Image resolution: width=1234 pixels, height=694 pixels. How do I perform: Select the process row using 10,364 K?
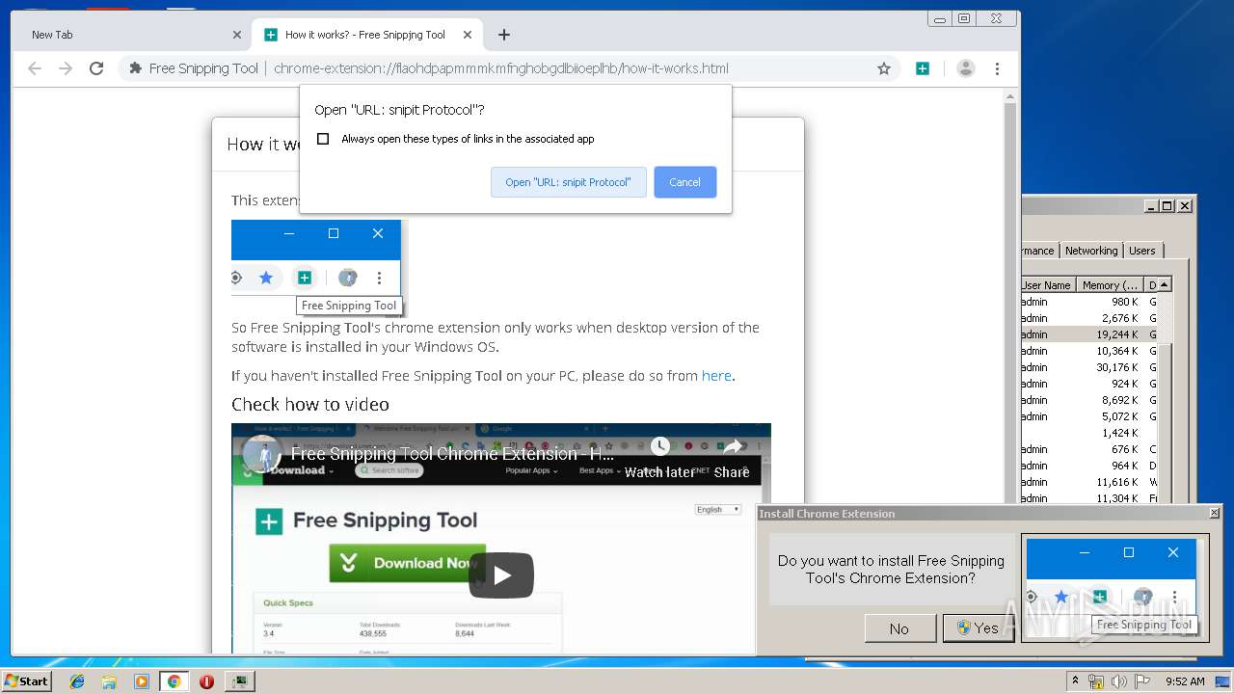[x=1089, y=351]
